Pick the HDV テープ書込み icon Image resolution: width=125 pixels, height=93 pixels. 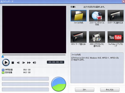(78, 37)
